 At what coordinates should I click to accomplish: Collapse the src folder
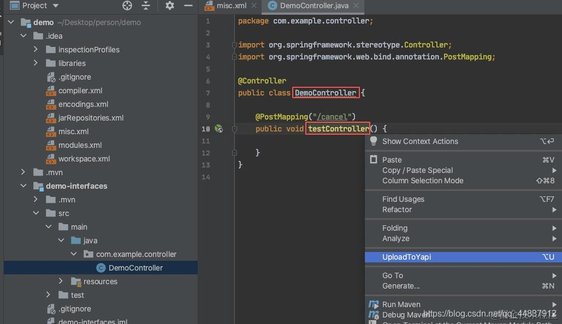pos(36,213)
